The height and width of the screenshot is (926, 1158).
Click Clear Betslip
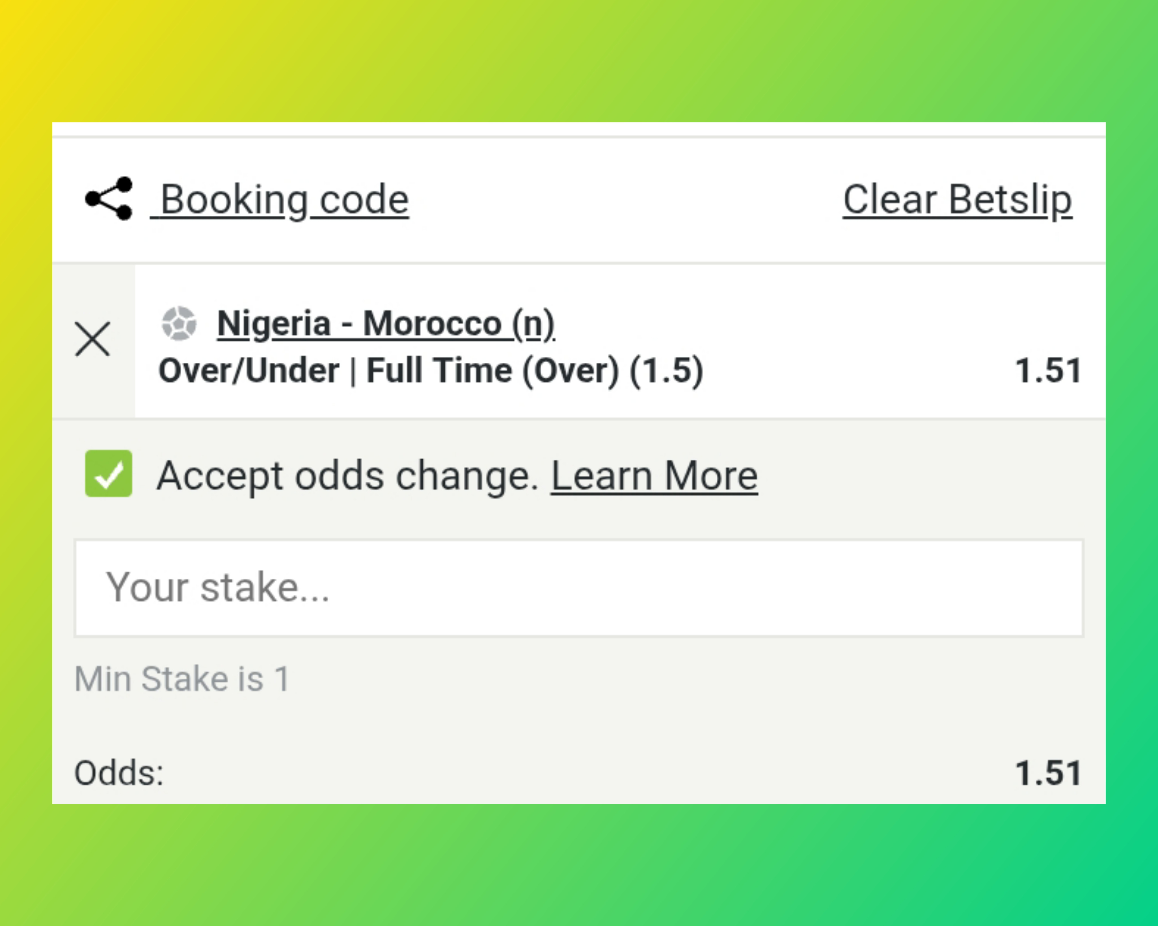[x=957, y=200]
